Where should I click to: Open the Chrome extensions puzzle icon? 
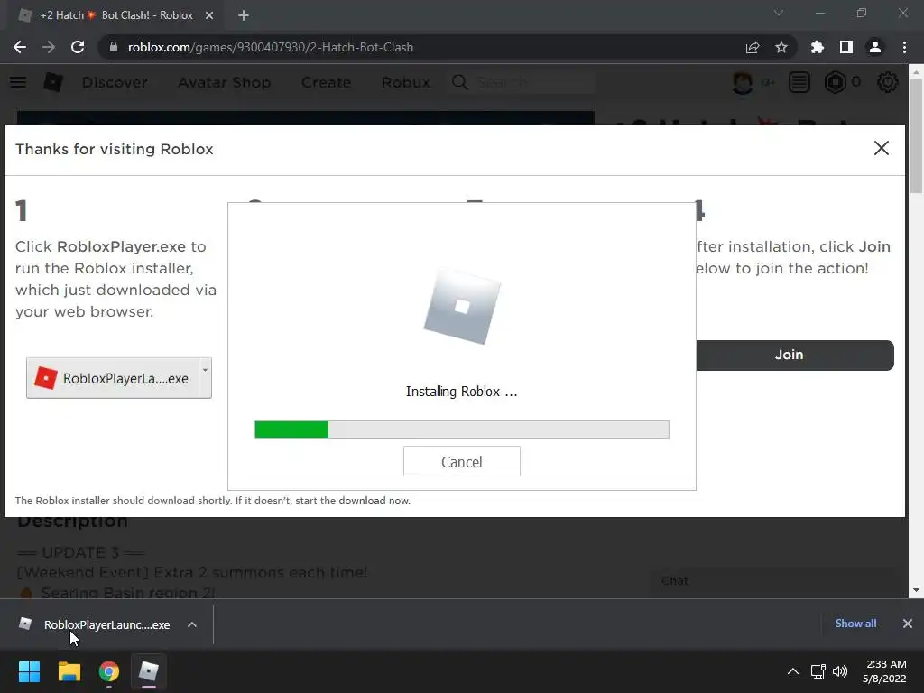coord(818,47)
